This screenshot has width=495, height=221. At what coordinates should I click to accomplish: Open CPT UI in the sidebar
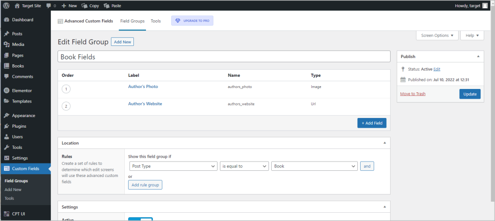19,213
